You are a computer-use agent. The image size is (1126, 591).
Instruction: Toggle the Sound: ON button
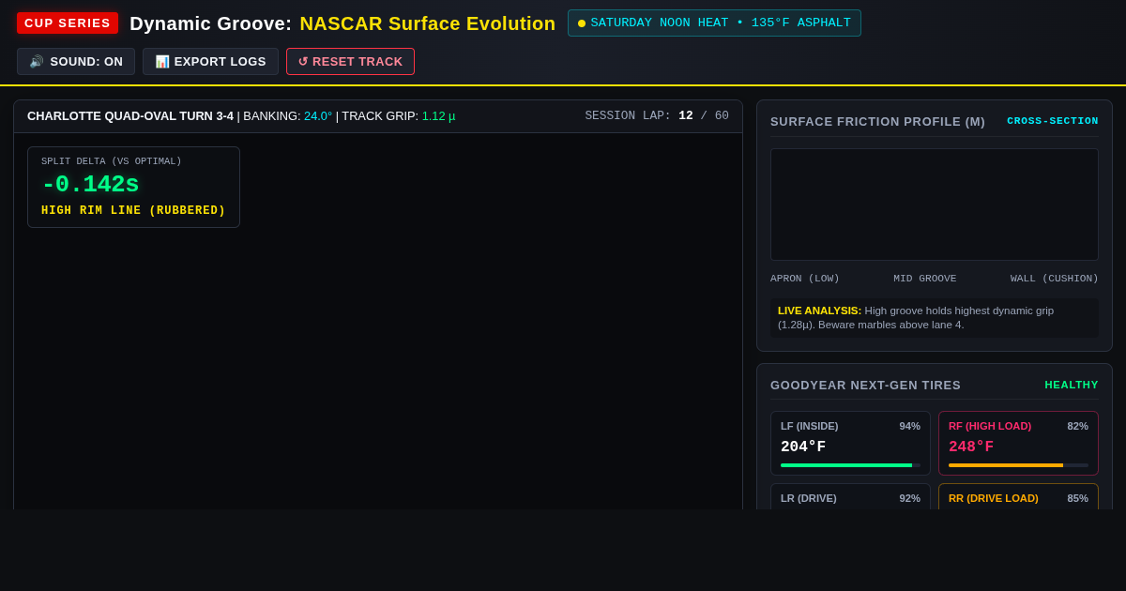tap(76, 61)
